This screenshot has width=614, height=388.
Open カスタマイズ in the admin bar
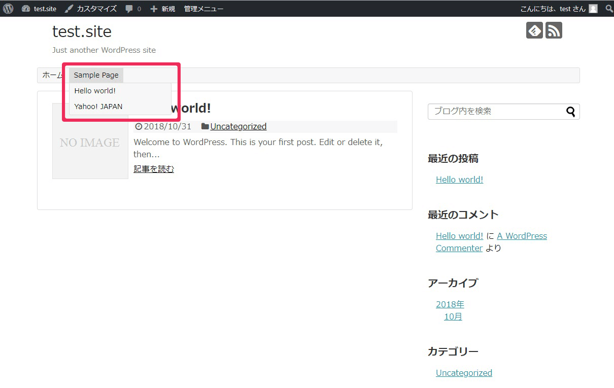coord(91,9)
